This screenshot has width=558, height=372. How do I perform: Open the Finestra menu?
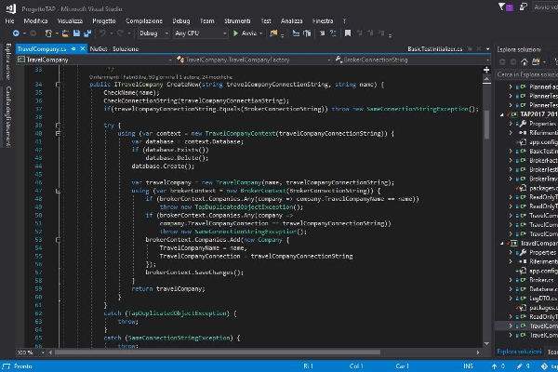(323, 21)
